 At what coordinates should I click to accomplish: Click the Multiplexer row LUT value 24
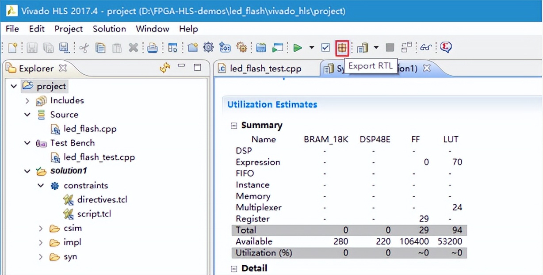coord(457,207)
